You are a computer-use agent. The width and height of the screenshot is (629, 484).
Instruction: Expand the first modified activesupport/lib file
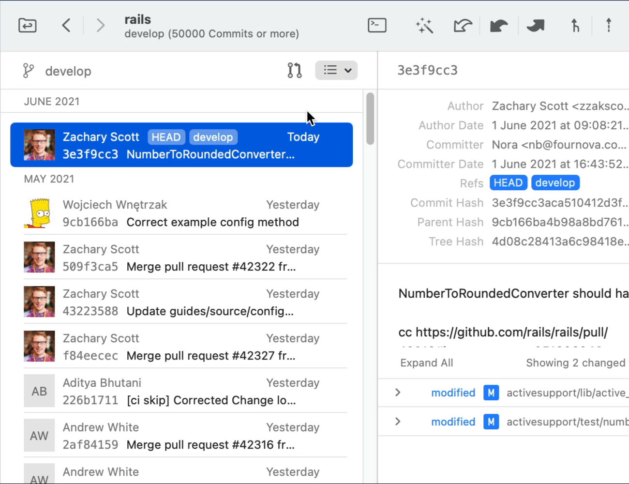coord(398,393)
